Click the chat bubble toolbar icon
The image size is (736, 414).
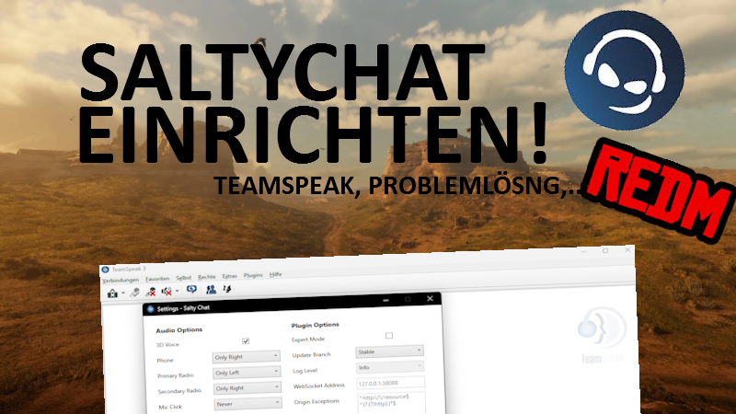[x=191, y=290]
